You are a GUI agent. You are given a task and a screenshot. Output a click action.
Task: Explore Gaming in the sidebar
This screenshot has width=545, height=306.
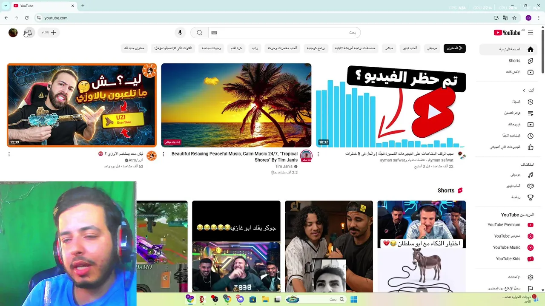[509, 186]
